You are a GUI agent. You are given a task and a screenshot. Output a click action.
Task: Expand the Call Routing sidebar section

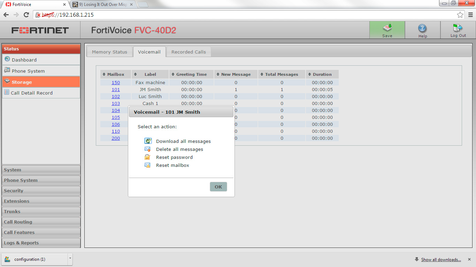tap(41, 222)
